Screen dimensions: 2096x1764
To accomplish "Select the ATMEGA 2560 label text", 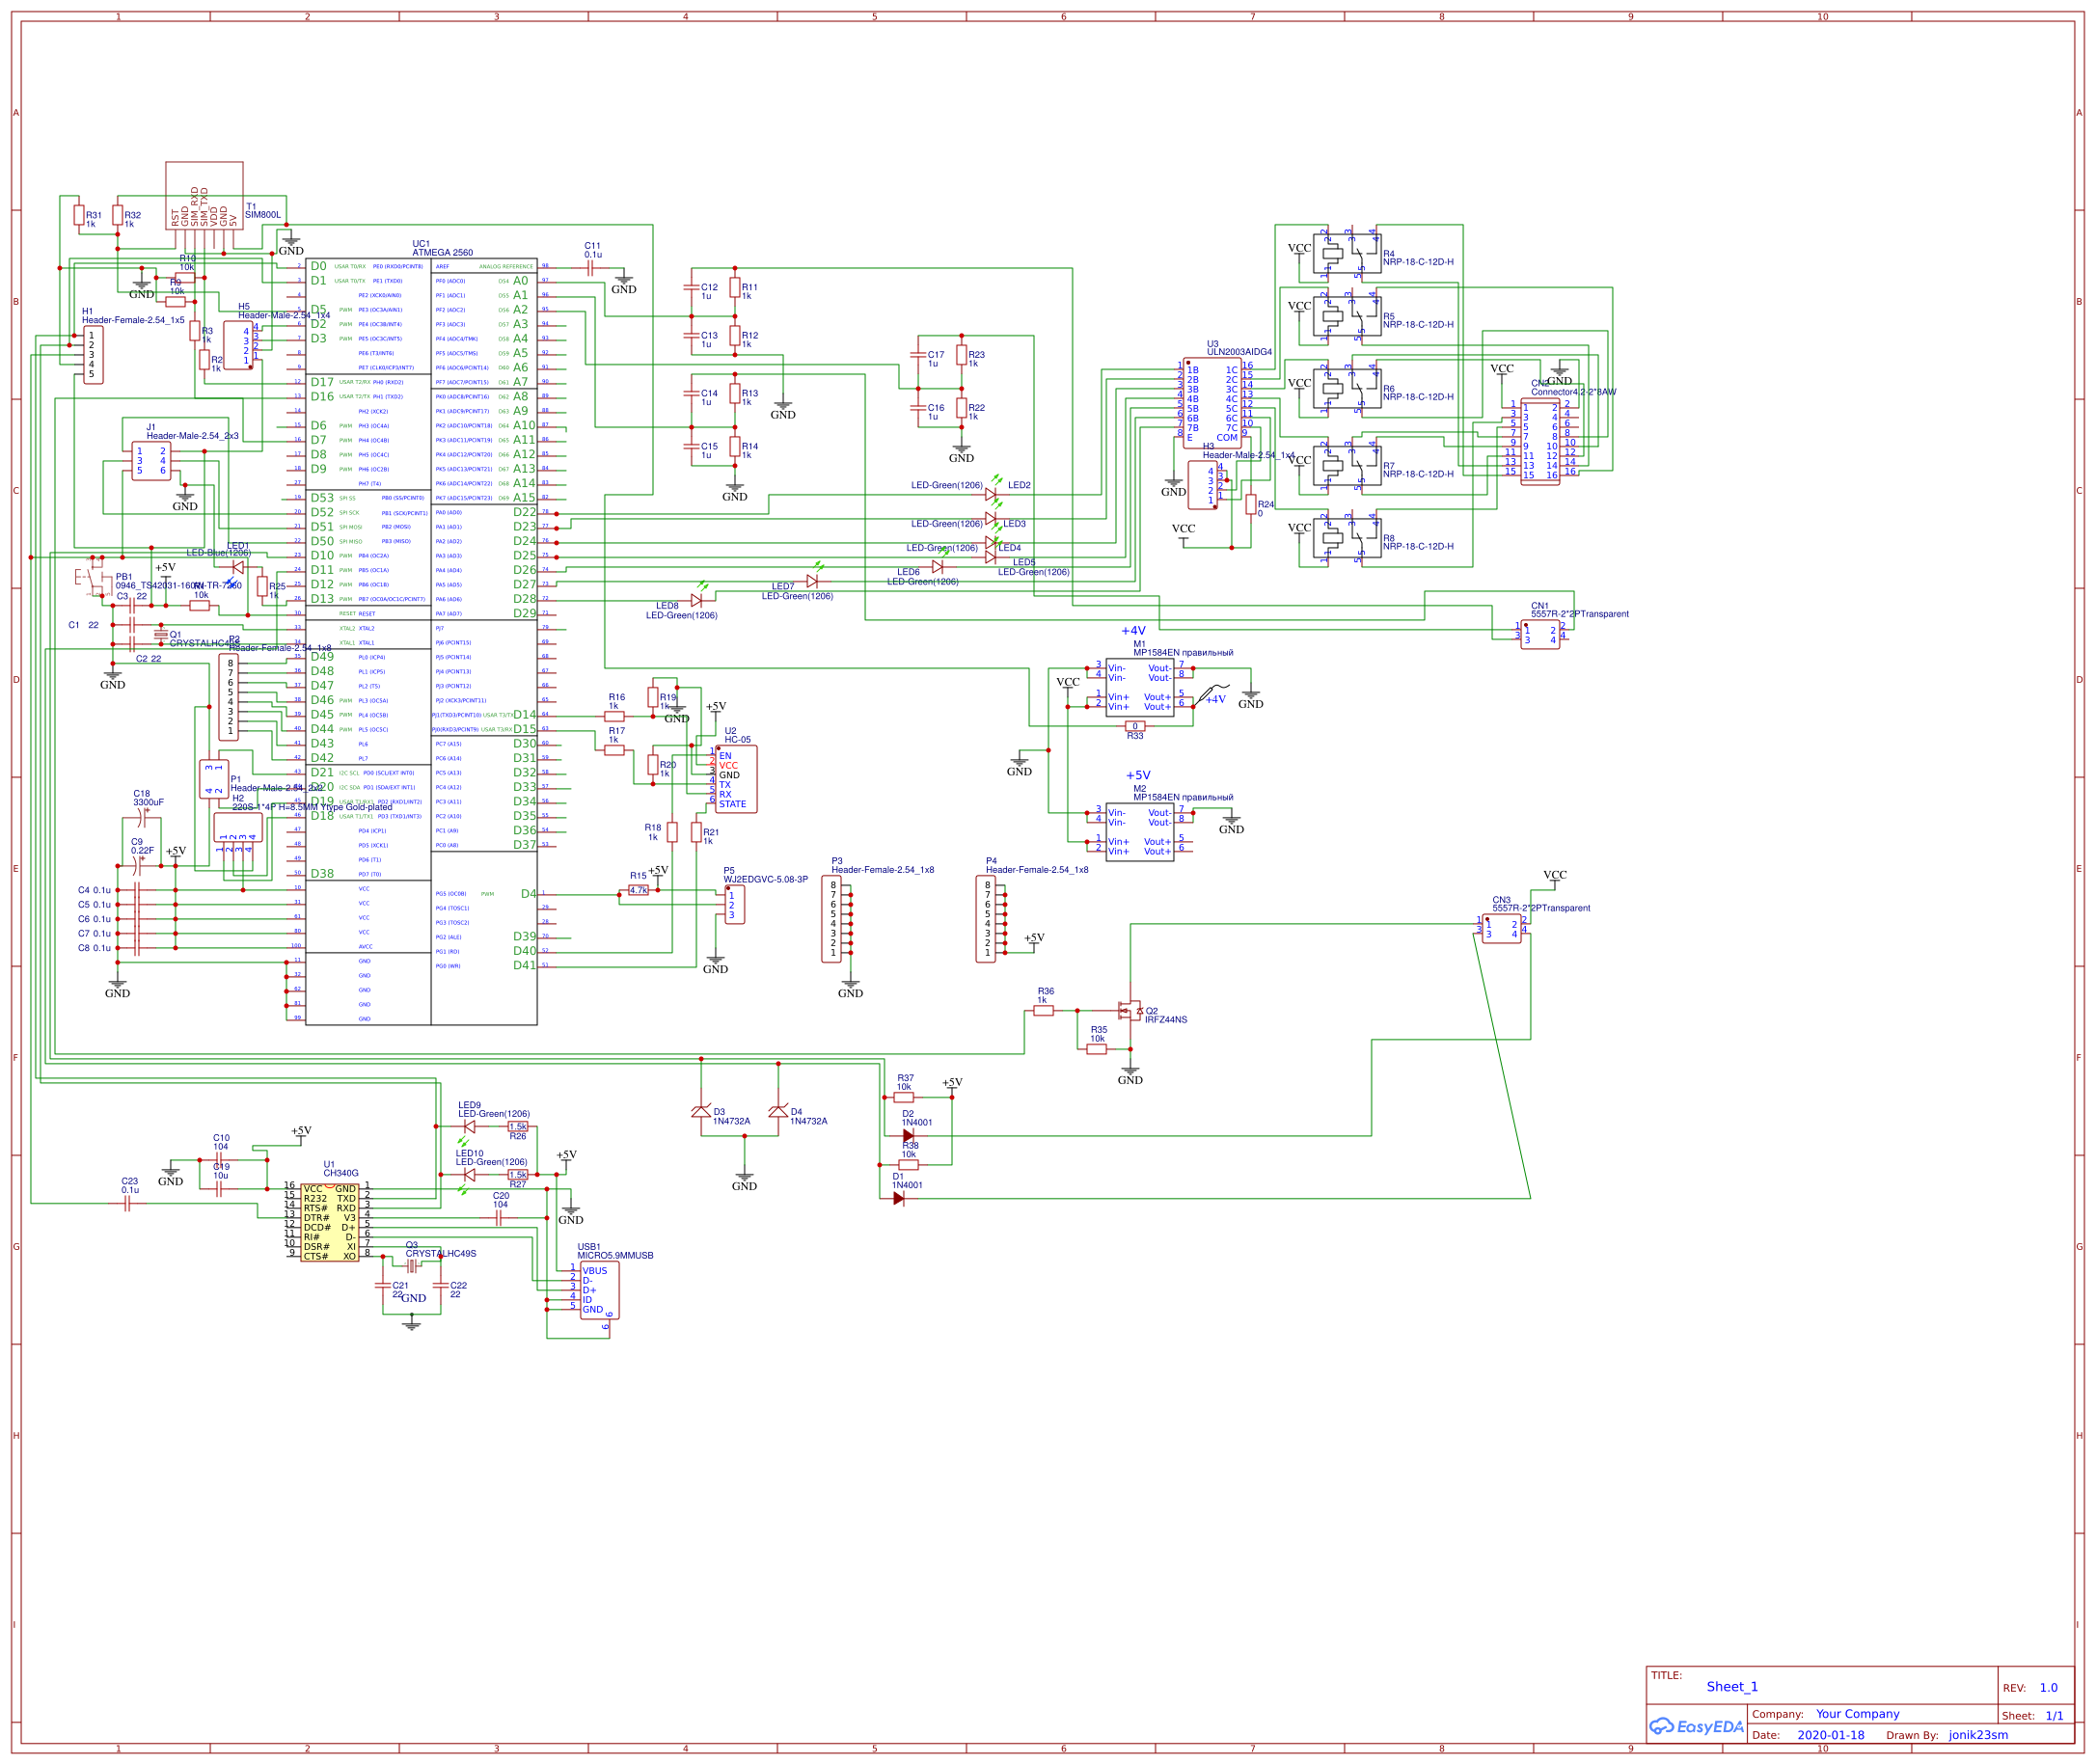I will [442, 253].
